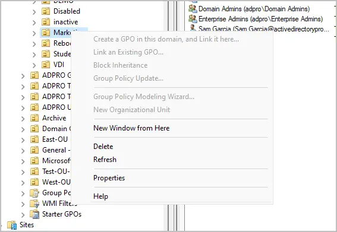Click New Organizational Unit entry

click(x=131, y=110)
